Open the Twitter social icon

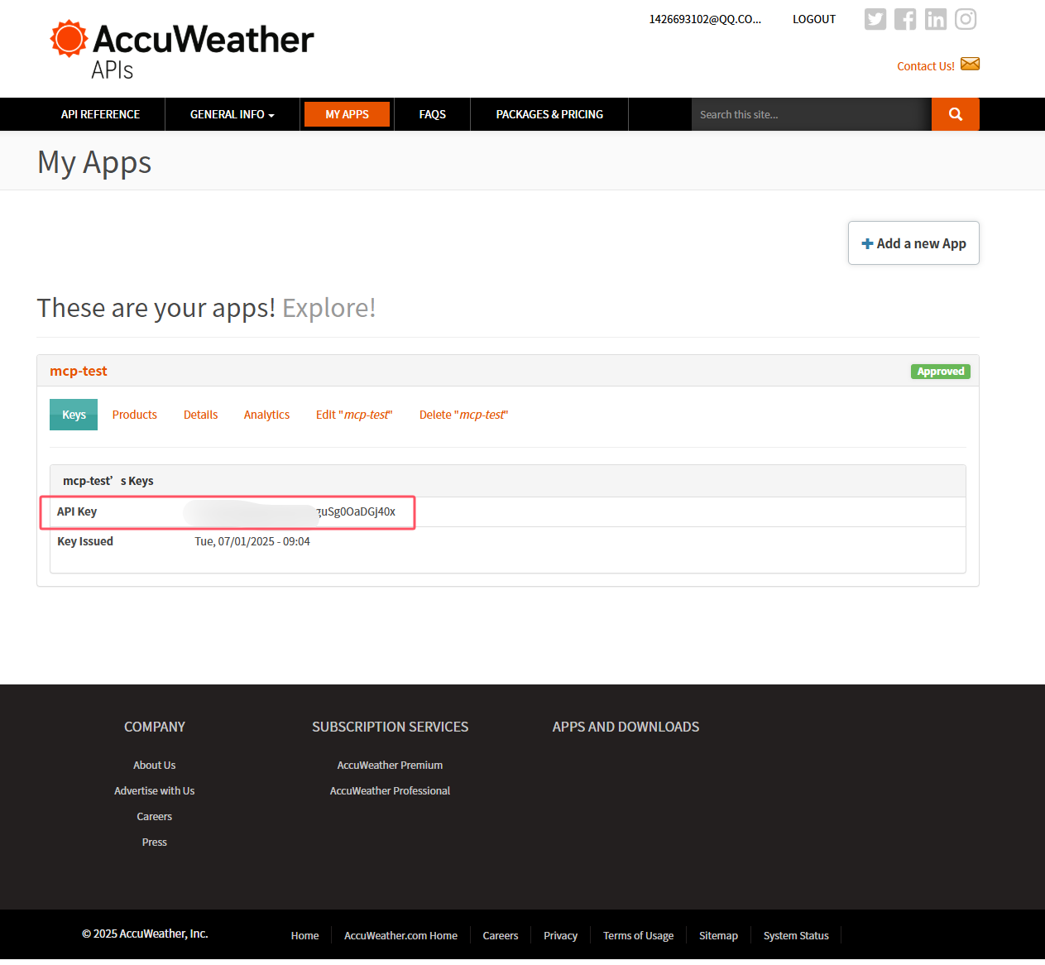coord(875,19)
